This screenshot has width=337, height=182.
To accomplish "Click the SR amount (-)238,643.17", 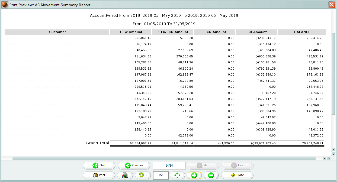I will 266,38.
